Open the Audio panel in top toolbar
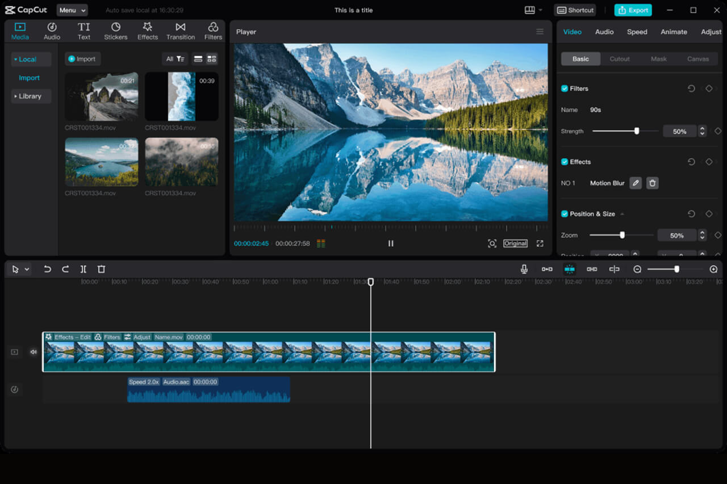 [52, 31]
